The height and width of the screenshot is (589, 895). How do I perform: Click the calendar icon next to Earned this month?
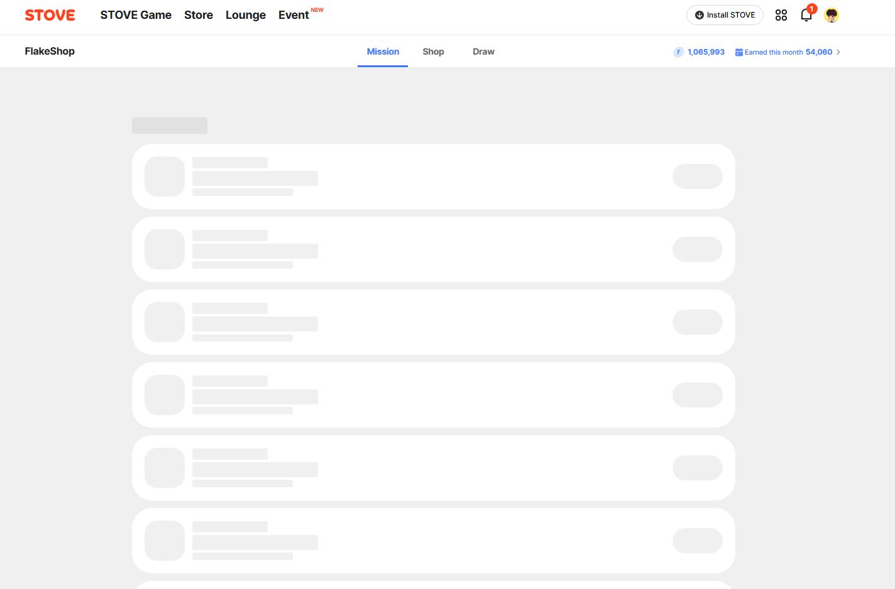[x=739, y=52]
